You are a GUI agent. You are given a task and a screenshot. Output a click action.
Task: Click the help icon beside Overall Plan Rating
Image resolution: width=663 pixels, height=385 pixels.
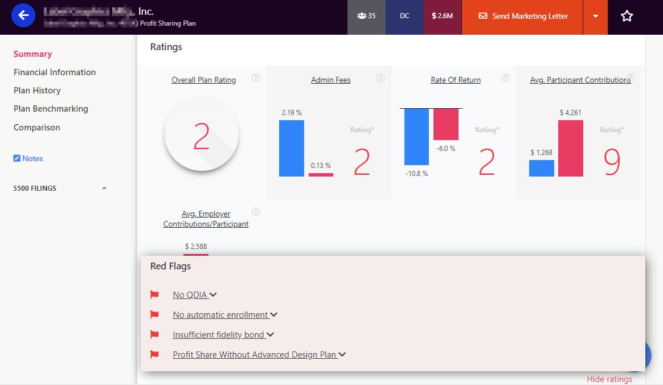tap(256, 78)
